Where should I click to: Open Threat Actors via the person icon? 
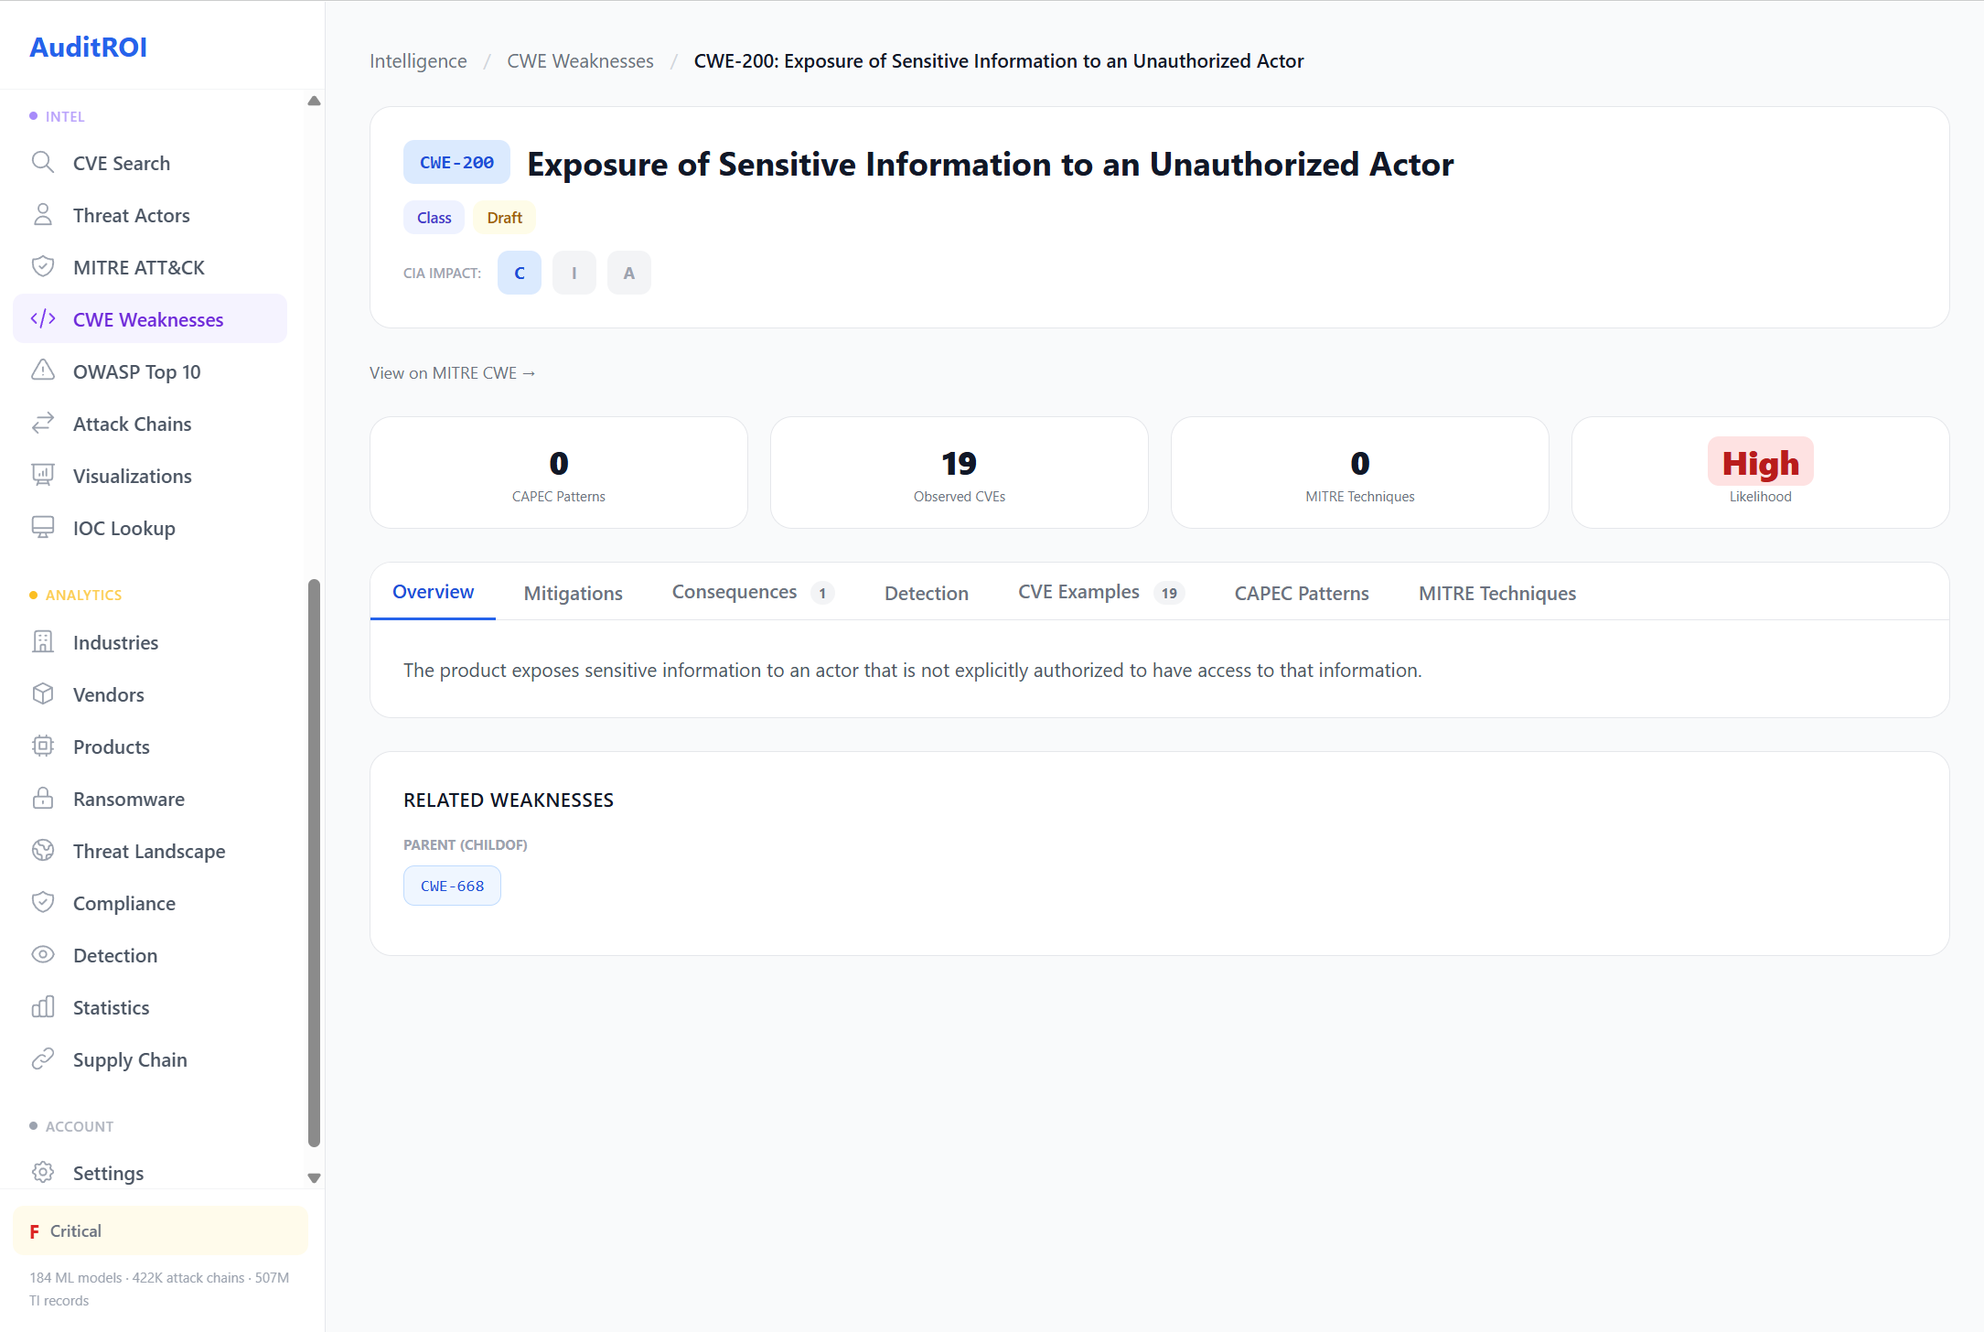[x=43, y=214]
